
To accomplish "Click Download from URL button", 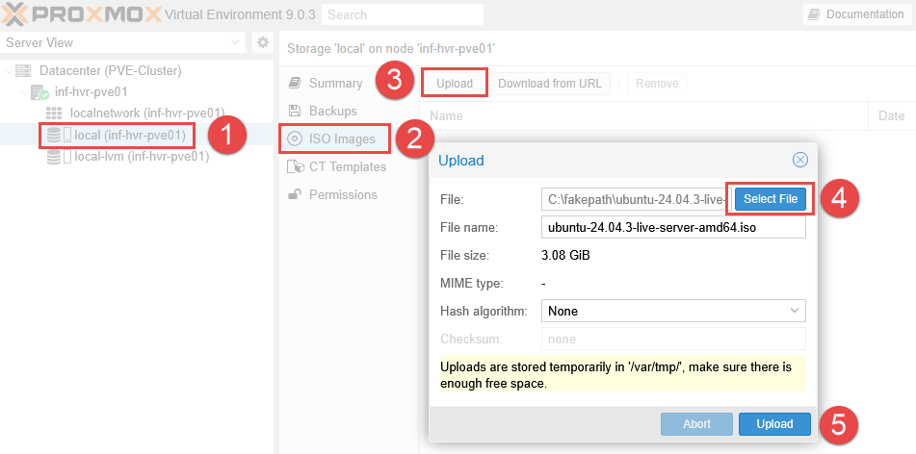I will click(549, 84).
